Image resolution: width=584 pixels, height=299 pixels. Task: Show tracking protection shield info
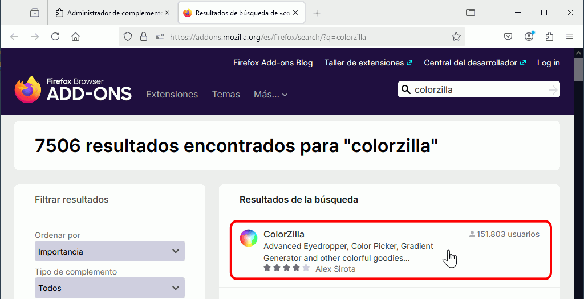click(128, 37)
